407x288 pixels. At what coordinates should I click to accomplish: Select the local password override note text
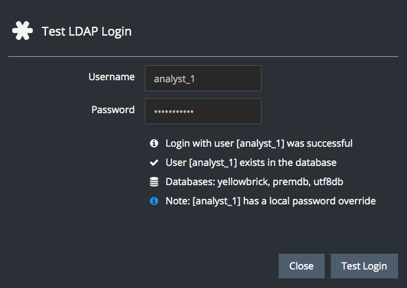pyautogui.click(x=270, y=201)
